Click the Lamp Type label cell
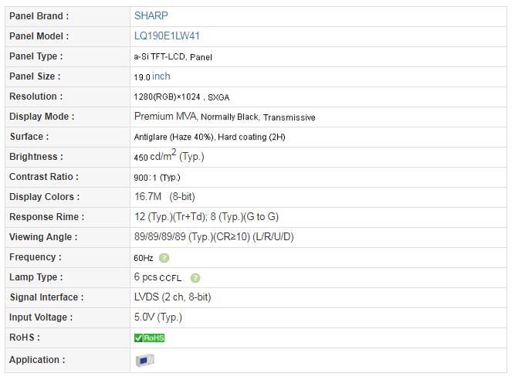 (x=68, y=277)
